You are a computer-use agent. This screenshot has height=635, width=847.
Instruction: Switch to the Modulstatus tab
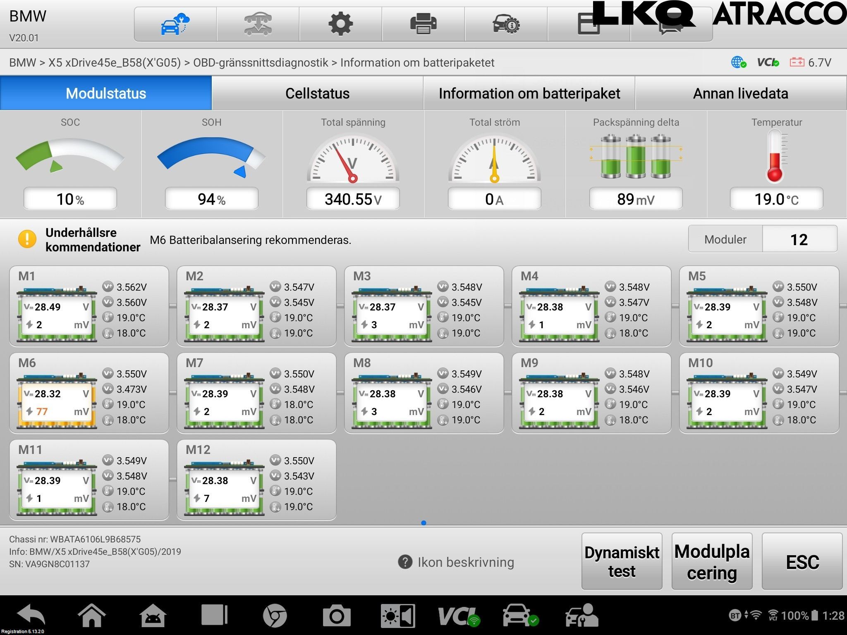[x=106, y=93]
